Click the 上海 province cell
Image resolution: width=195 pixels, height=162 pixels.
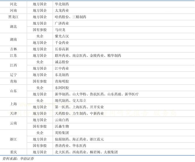coord(13,104)
